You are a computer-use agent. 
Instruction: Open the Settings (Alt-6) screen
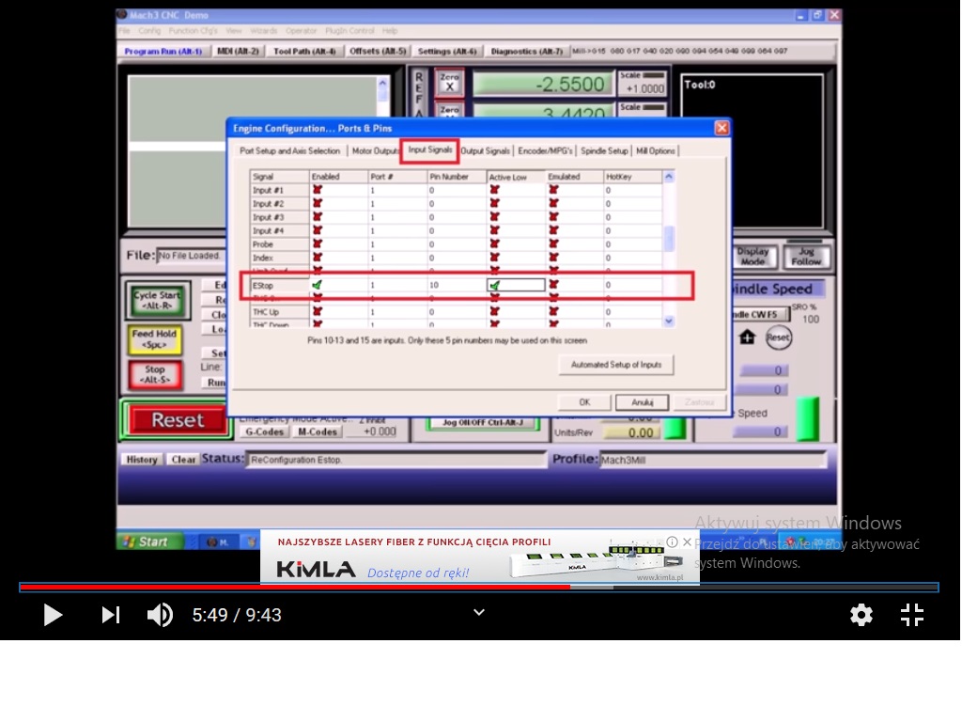coord(447,51)
